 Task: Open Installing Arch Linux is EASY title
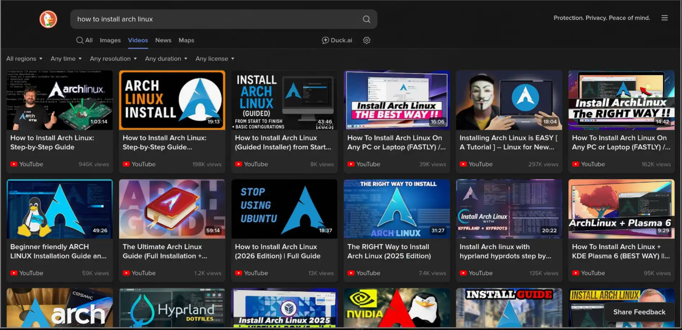[508, 142]
